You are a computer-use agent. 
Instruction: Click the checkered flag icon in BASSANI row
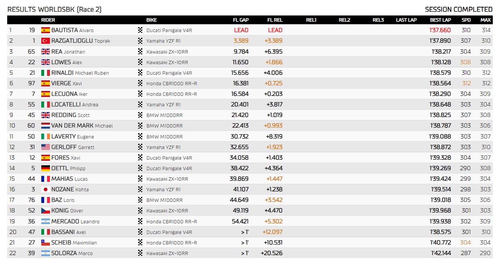tap(140, 232)
